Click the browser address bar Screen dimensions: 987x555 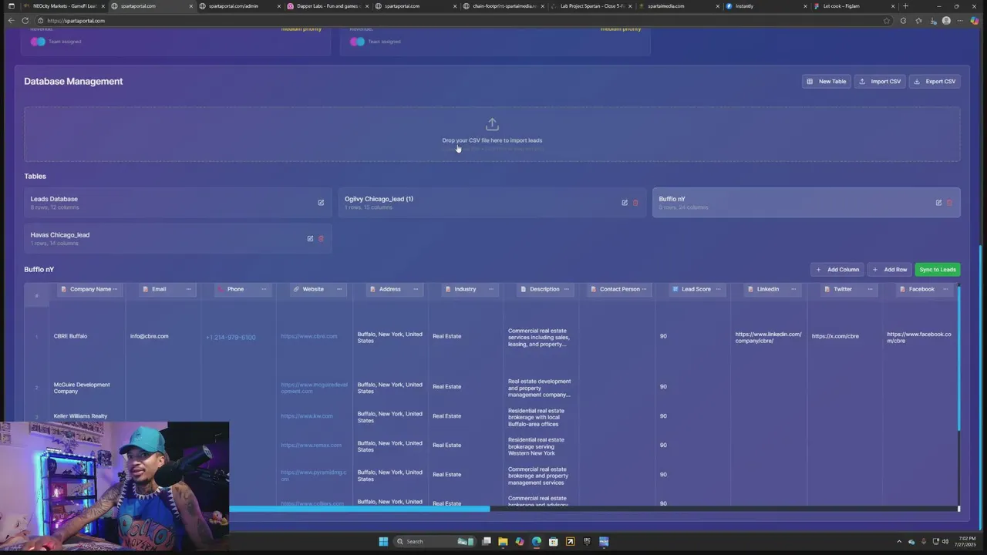463,21
